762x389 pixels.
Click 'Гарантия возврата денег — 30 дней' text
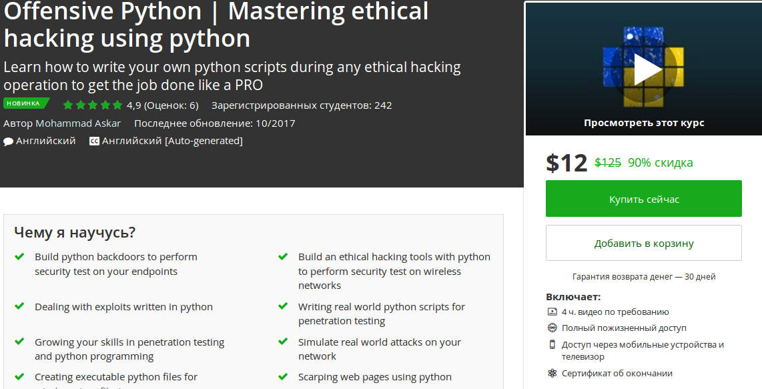[x=643, y=276]
